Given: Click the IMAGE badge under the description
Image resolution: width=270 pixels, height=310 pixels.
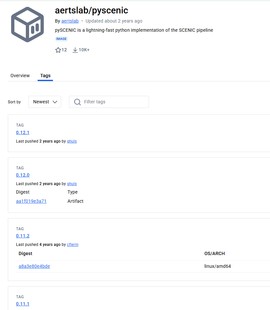Looking at the screenshot, I should [x=61, y=39].
